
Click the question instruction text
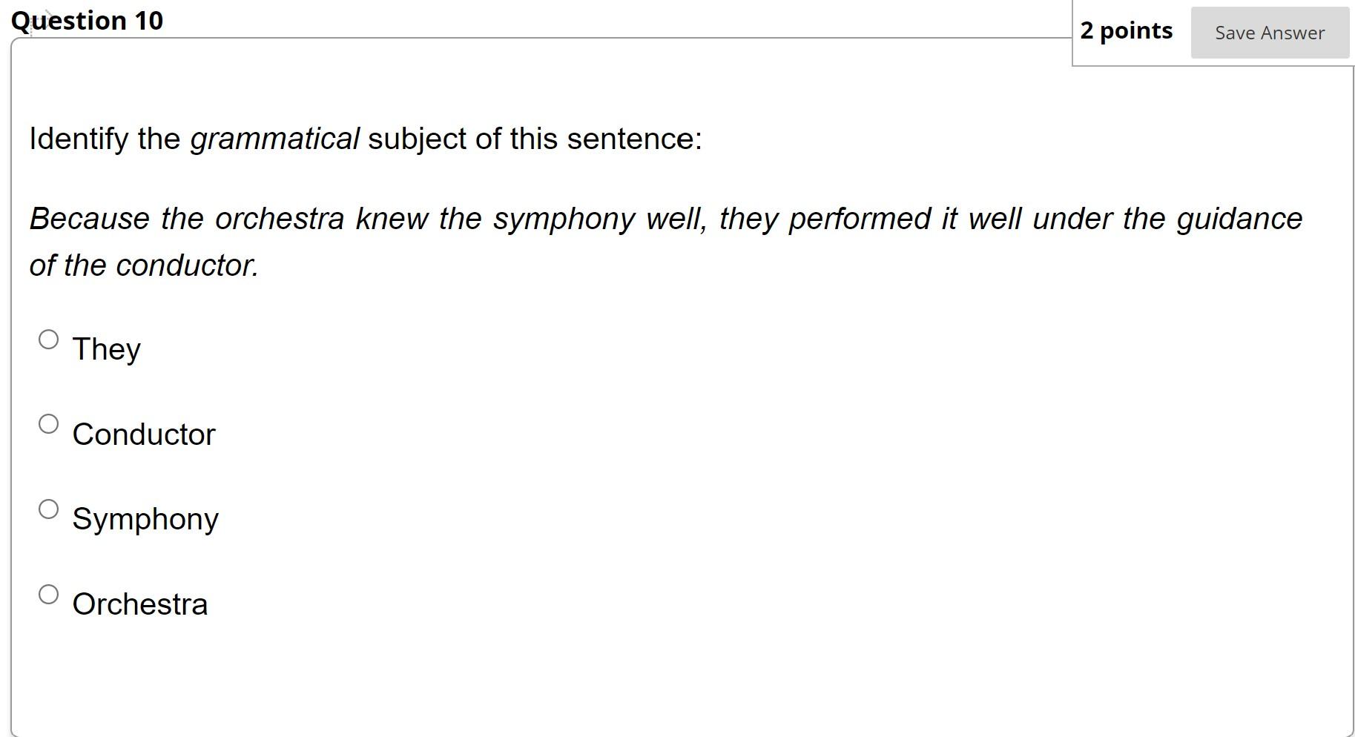point(366,138)
